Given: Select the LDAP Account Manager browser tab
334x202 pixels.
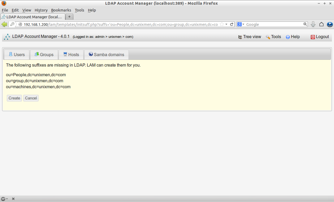Looking at the screenshot, I should 33,17.
